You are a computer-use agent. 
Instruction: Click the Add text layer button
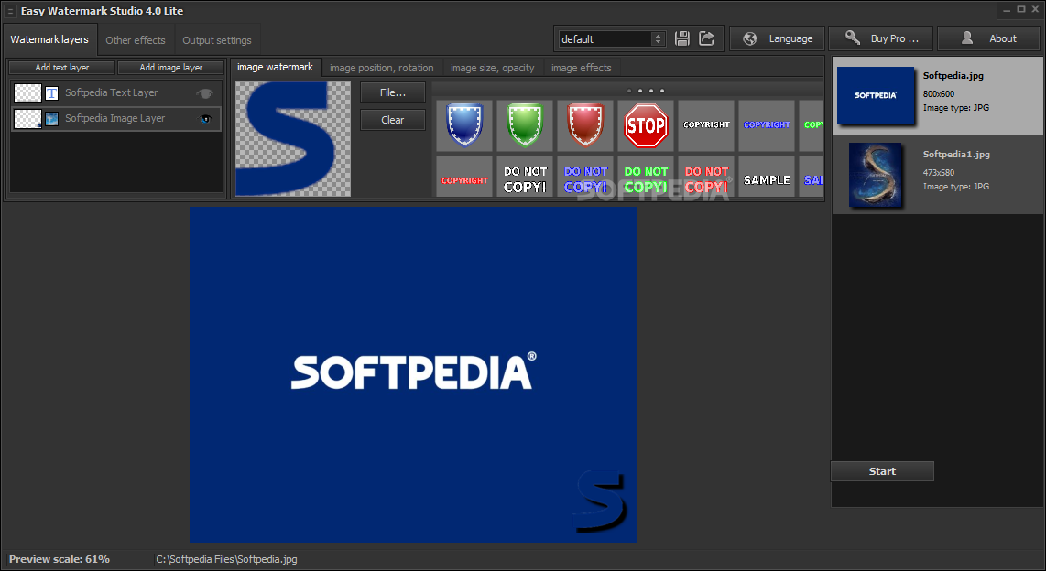62,68
